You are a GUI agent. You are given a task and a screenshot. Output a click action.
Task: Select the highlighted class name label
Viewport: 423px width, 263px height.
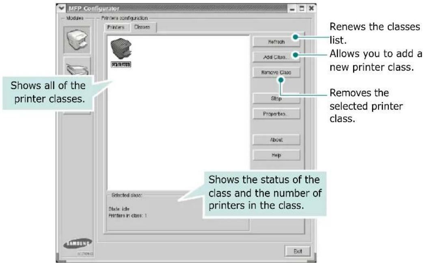coord(121,65)
